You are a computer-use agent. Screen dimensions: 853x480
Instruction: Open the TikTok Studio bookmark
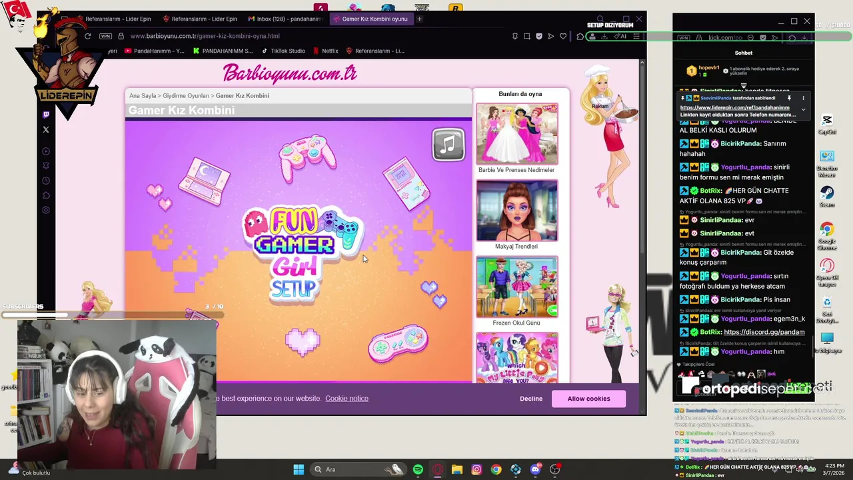[x=283, y=51]
